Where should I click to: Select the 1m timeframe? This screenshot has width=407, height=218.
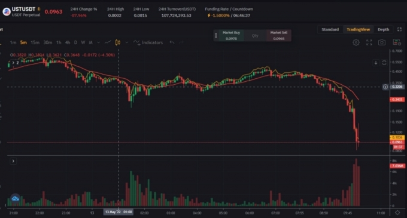(13, 42)
